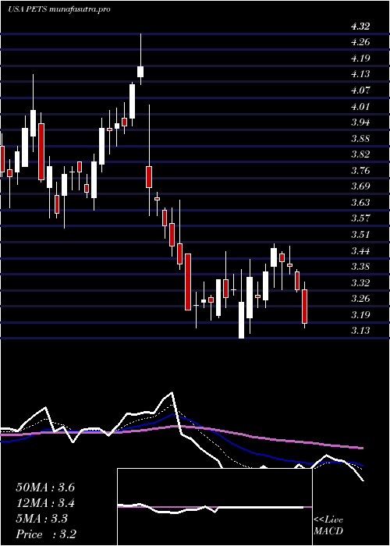Click the 3.88 price axis label
Screen dimensions: 390x546
click(x=360, y=139)
